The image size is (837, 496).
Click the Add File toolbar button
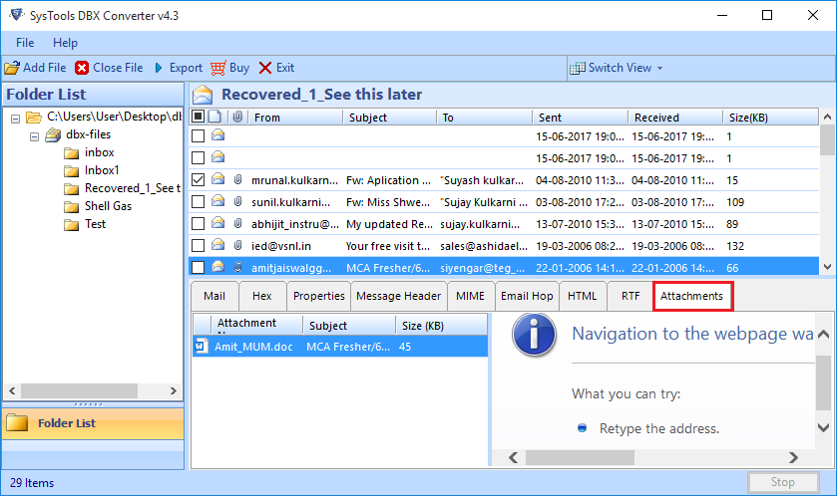coord(35,68)
